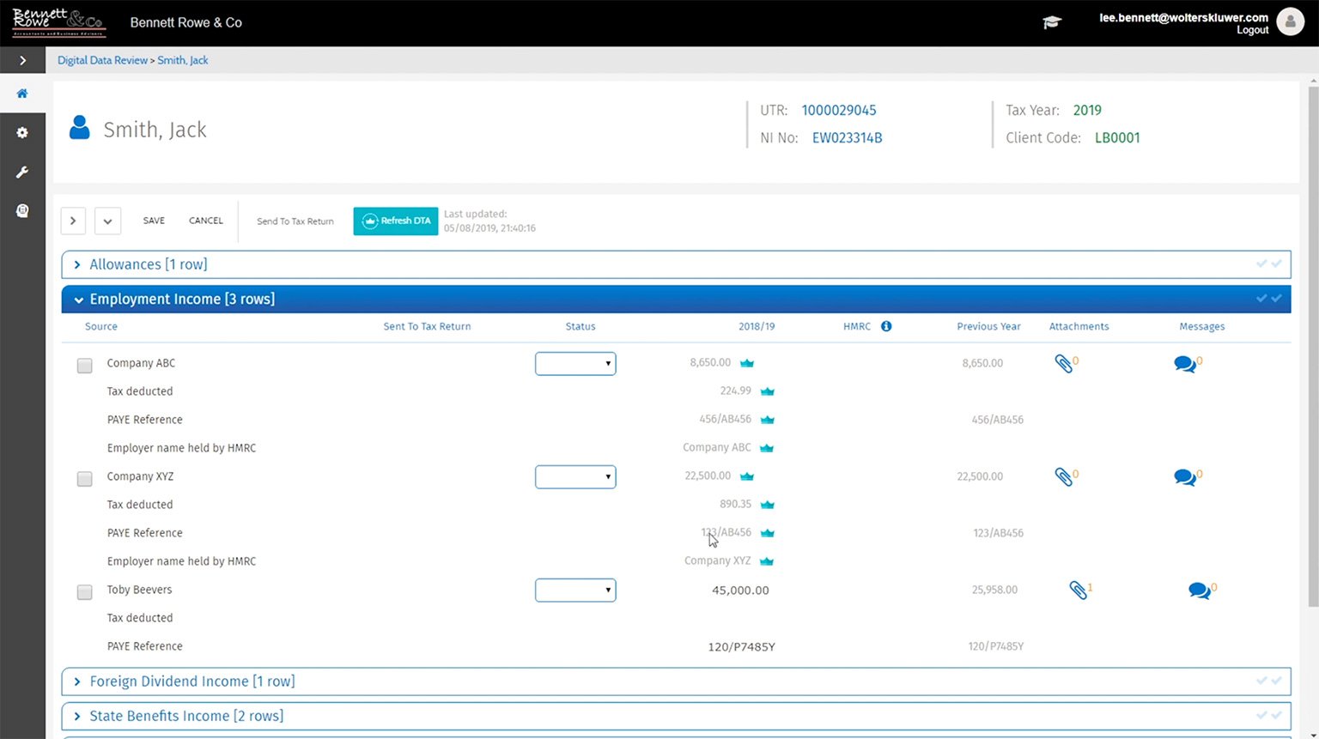Open messages bubble for Company XYZ
1319x739 pixels.
1185,477
